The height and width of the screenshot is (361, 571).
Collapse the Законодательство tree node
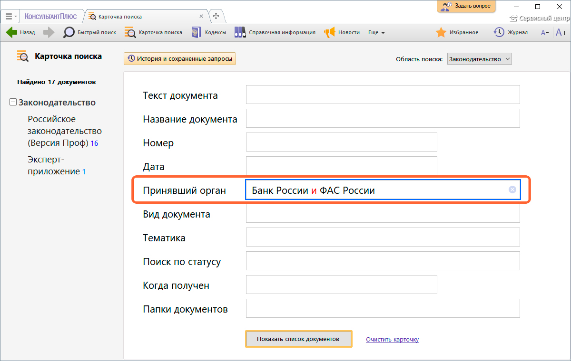pos(13,102)
